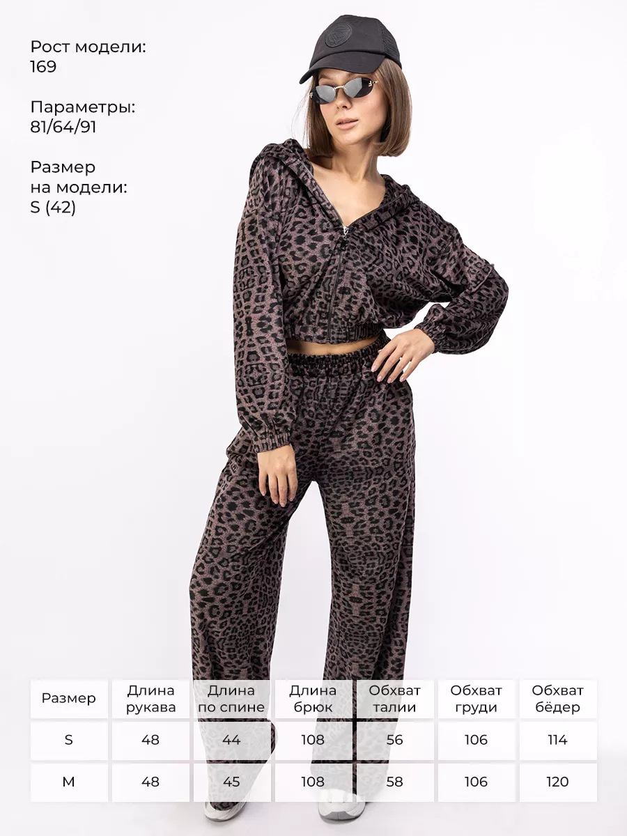Select the 'Обхват груди' column header

[477, 699]
